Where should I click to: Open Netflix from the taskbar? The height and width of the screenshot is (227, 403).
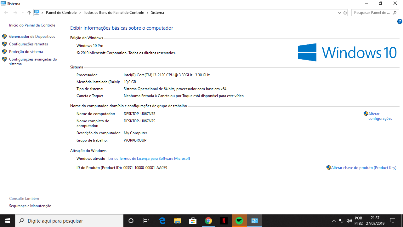pos(224,221)
